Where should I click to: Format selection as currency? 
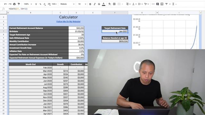click(36, 4)
